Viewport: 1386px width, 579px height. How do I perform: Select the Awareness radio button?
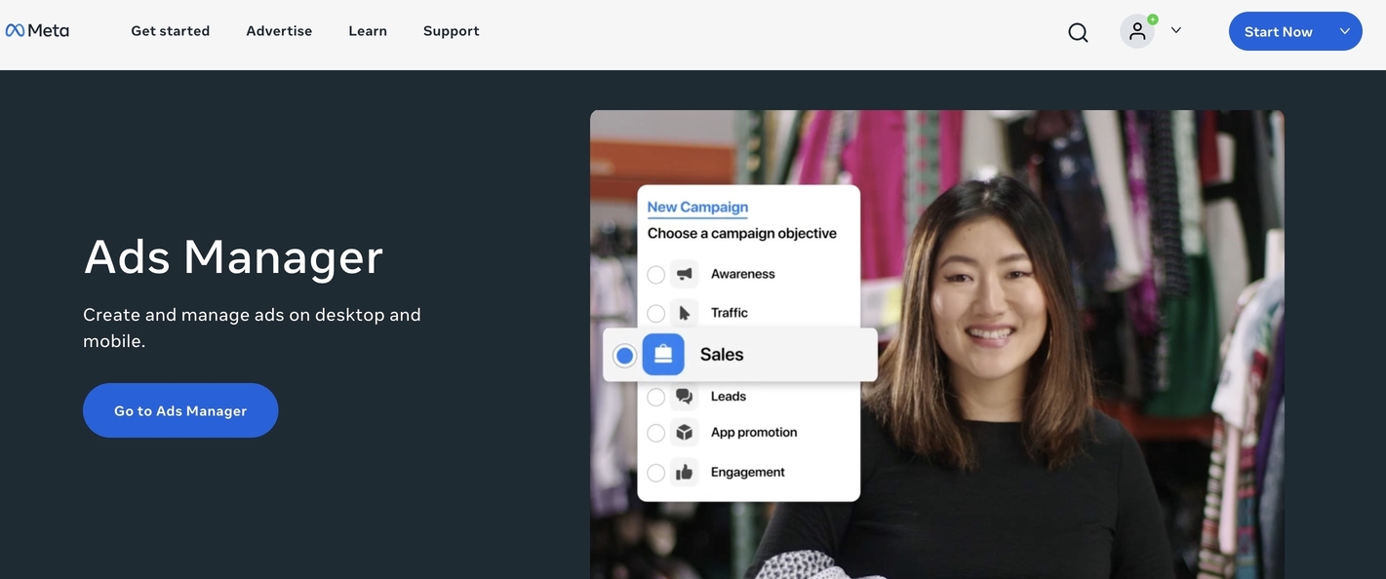(656, 275)
